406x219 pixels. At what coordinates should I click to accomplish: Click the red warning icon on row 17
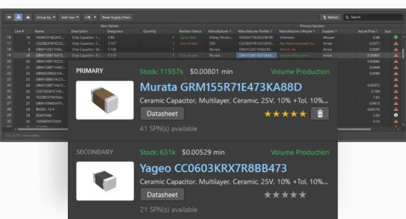click(396, 43)
